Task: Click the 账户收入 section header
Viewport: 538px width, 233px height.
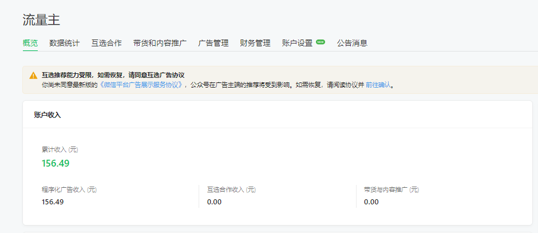Action: click(x=48, y=115)
